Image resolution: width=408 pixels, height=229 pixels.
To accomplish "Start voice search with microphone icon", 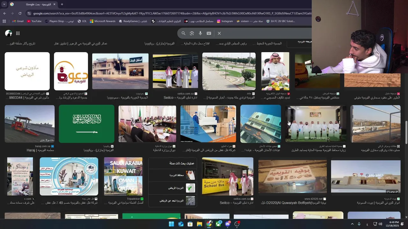I will (x=200, y=33).
